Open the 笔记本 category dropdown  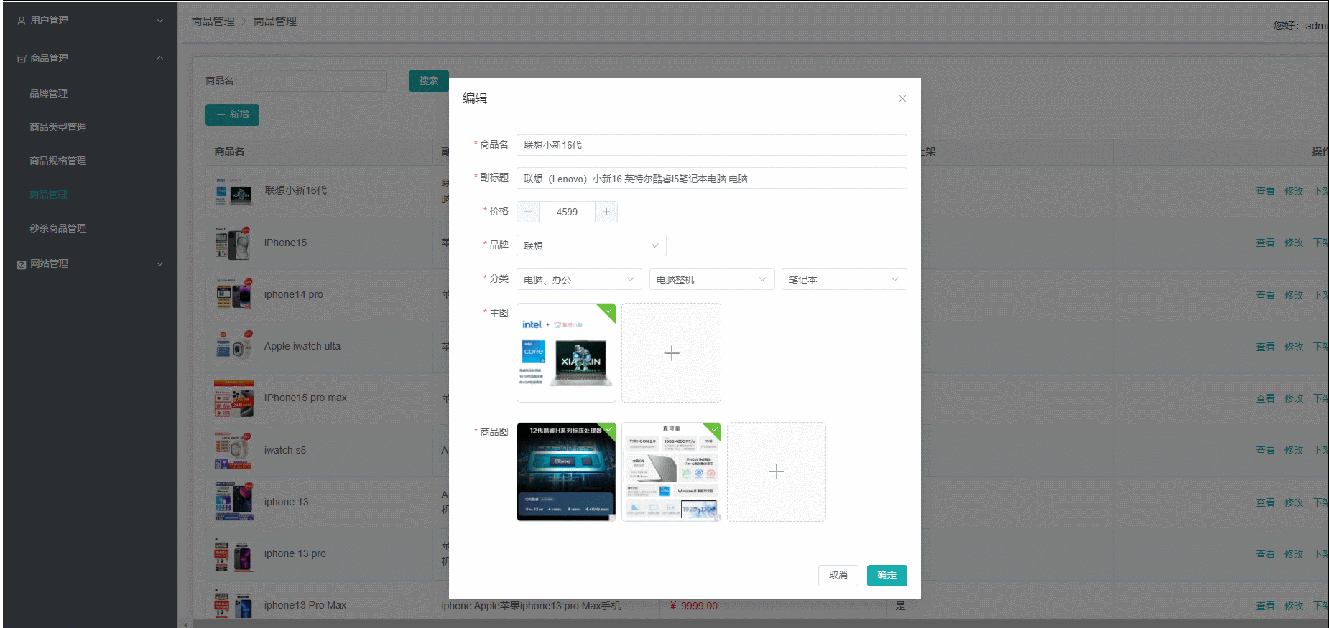click(x=844, y=279)
